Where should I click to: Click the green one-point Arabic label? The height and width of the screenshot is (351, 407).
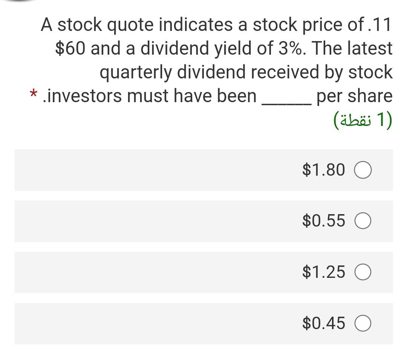(x=363, y=120)
